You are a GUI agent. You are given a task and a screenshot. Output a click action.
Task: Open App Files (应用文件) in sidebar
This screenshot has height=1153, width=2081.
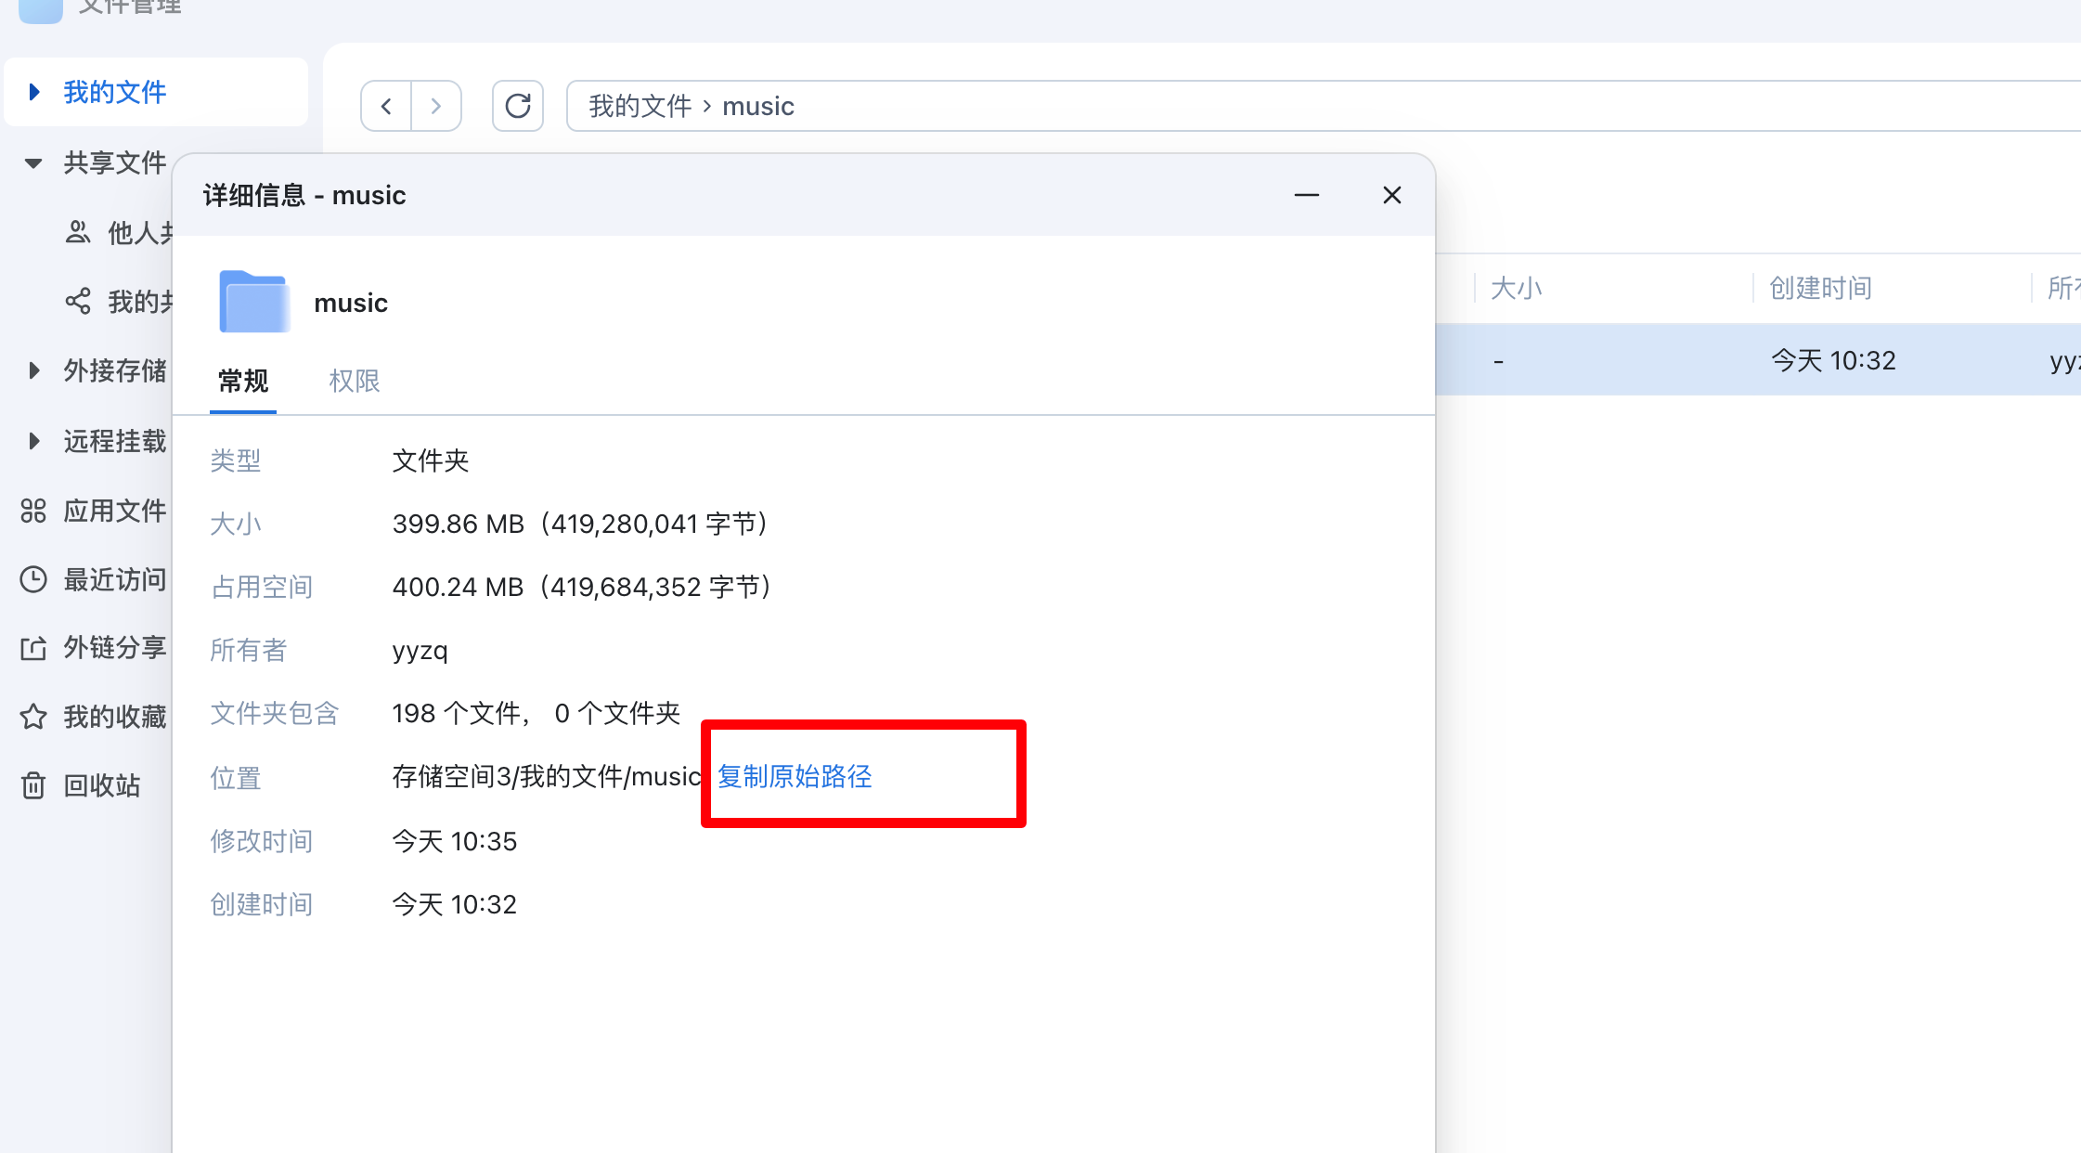click(x=113, y=511)
